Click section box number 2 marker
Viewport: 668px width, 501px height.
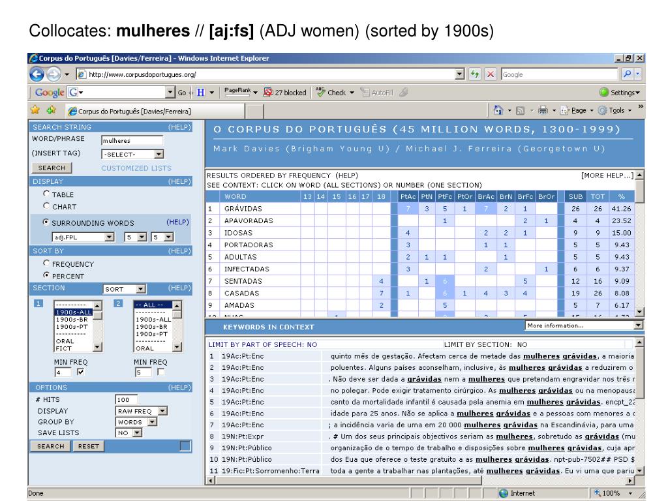[x=118, y=303]
